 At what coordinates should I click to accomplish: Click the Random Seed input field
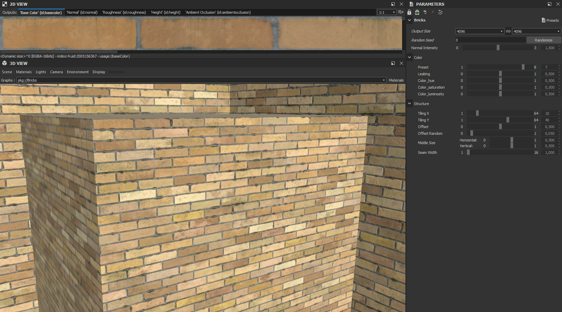[490, 40]
